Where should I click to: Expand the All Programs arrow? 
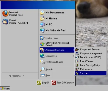23,76
